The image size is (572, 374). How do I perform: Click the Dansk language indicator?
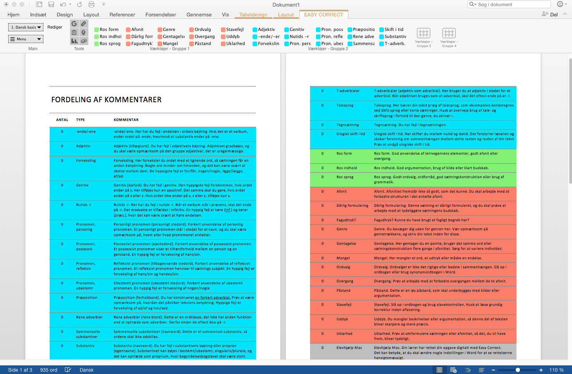click(86, 370)
